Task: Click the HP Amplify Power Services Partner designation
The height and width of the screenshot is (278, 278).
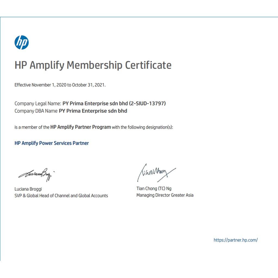Action: point(52,143)
